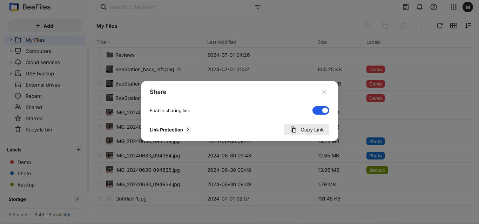
Task: Expand Link Protection options
Action: 188,130
